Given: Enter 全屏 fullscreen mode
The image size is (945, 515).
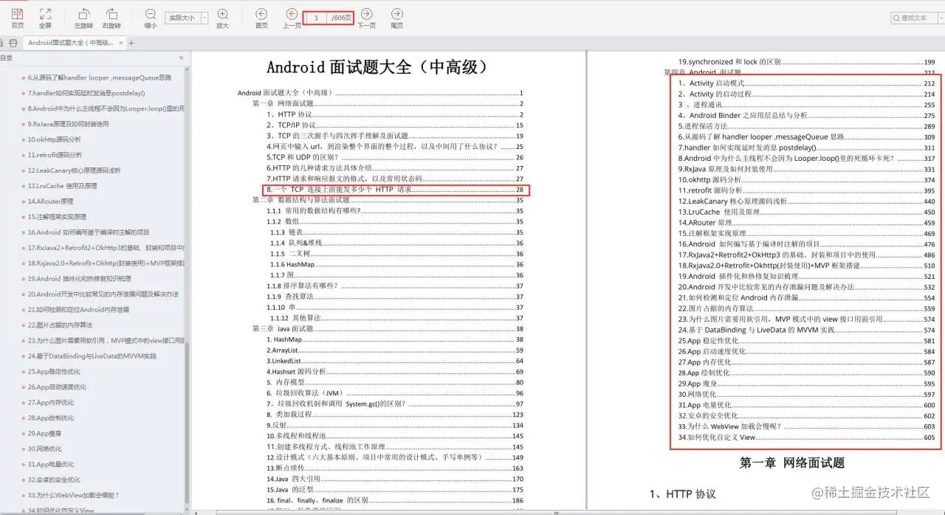Looking at the screenshot, I should pos(45,18).
